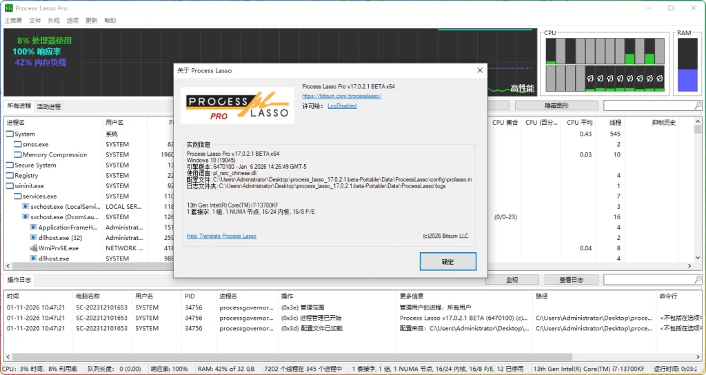Click the Secure System process icon
Image resolution: width=706 pixels, height=375 pixels.
[10, 165]
